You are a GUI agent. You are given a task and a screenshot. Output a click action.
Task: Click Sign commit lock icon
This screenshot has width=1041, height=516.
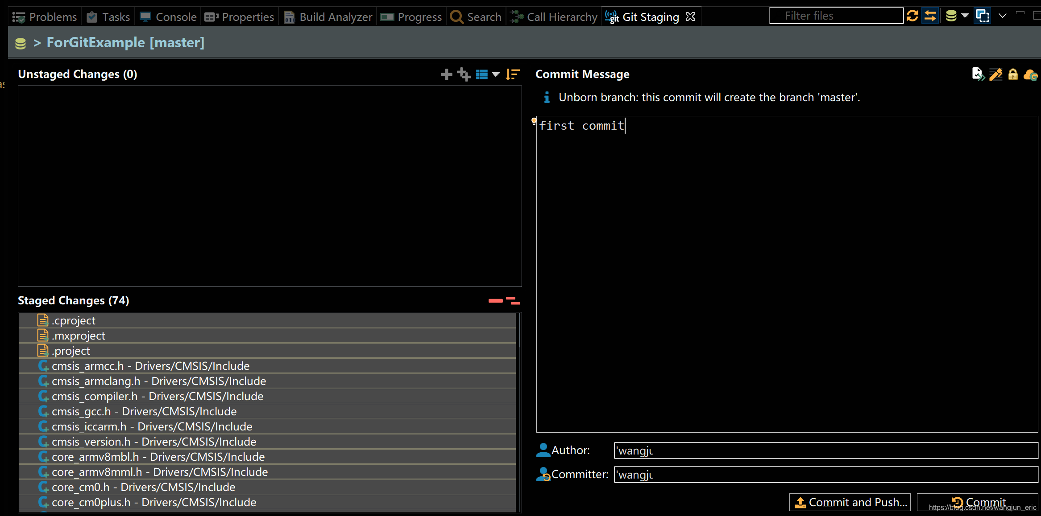tap(1013, 74)
